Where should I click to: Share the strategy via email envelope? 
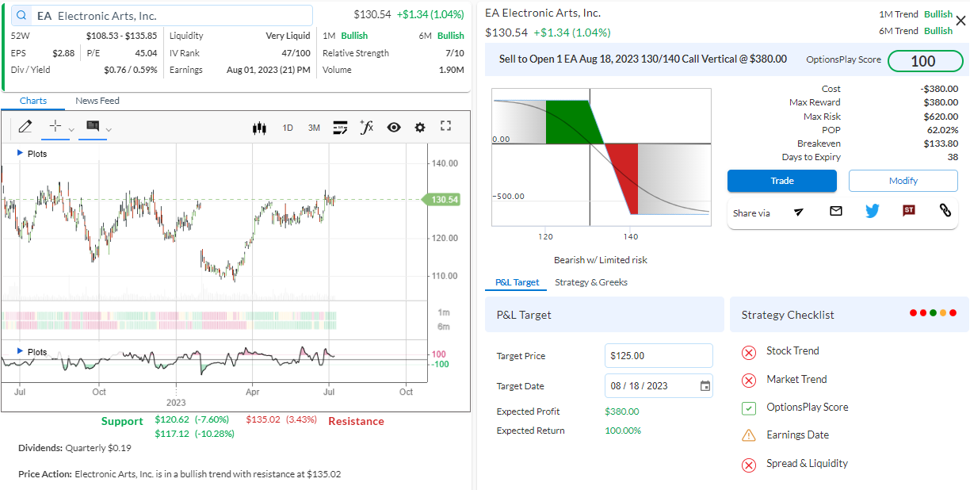click(836, 211)
